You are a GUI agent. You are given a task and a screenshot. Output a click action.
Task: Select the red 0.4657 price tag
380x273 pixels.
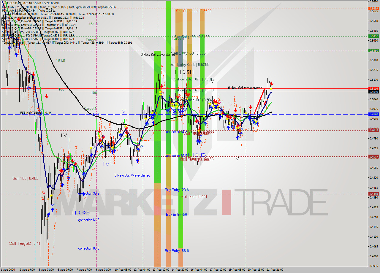click(373, 156)
